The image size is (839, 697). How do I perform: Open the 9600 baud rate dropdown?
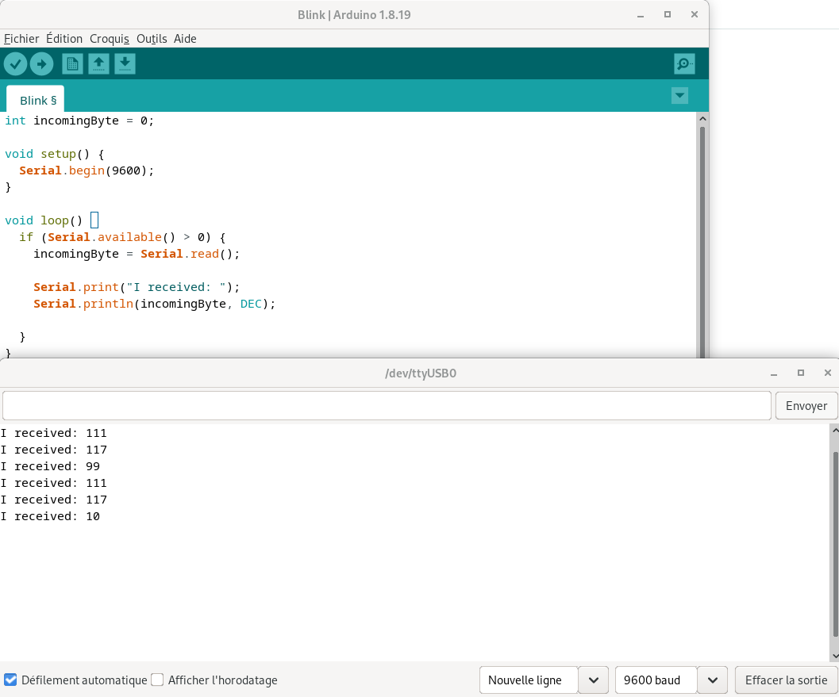(x=712, y=680)
